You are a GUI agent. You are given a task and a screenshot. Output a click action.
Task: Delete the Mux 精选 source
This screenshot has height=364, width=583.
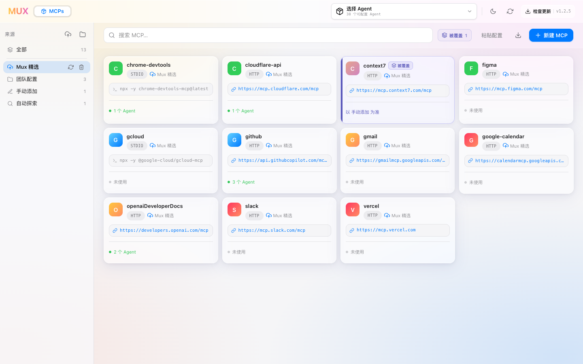(81, 67)
